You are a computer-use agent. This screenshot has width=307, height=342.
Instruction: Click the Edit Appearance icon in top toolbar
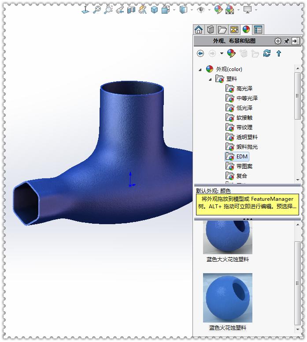point(218,10)
